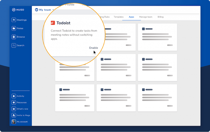Open the Manage team tab

pos(146,17)
